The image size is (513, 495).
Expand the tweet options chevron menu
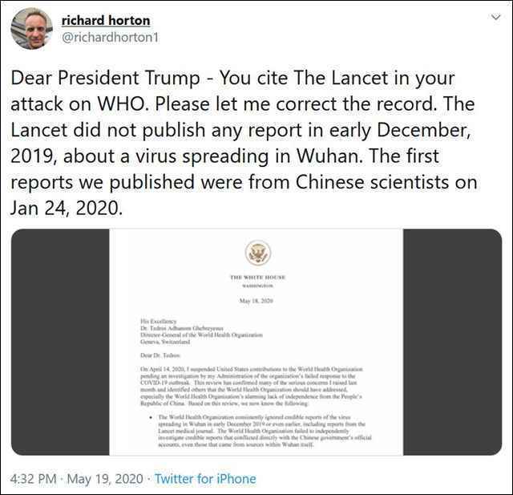coord(496,17)
